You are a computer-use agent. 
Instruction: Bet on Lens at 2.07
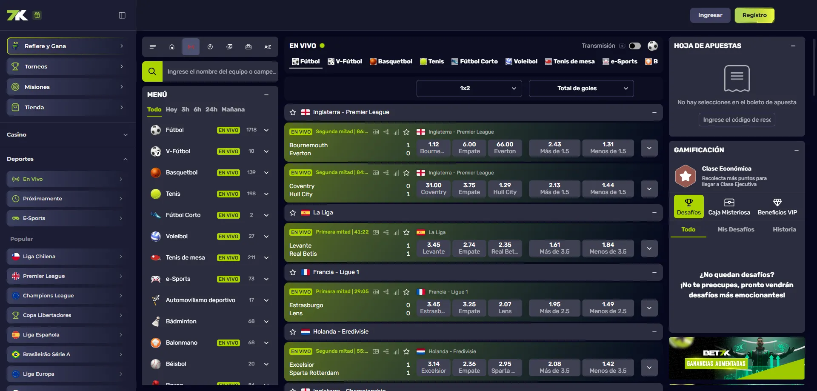click(x=505, y=308)
